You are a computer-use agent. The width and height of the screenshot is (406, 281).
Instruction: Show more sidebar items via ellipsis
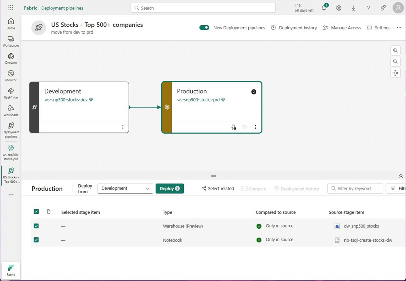(x=11, y=195)
